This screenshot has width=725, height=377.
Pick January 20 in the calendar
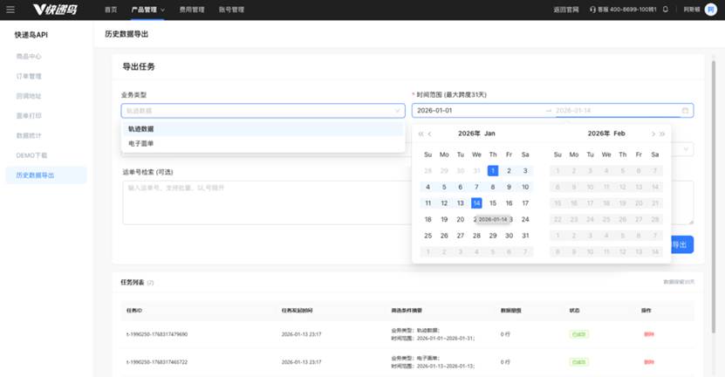tap(461, 219)
